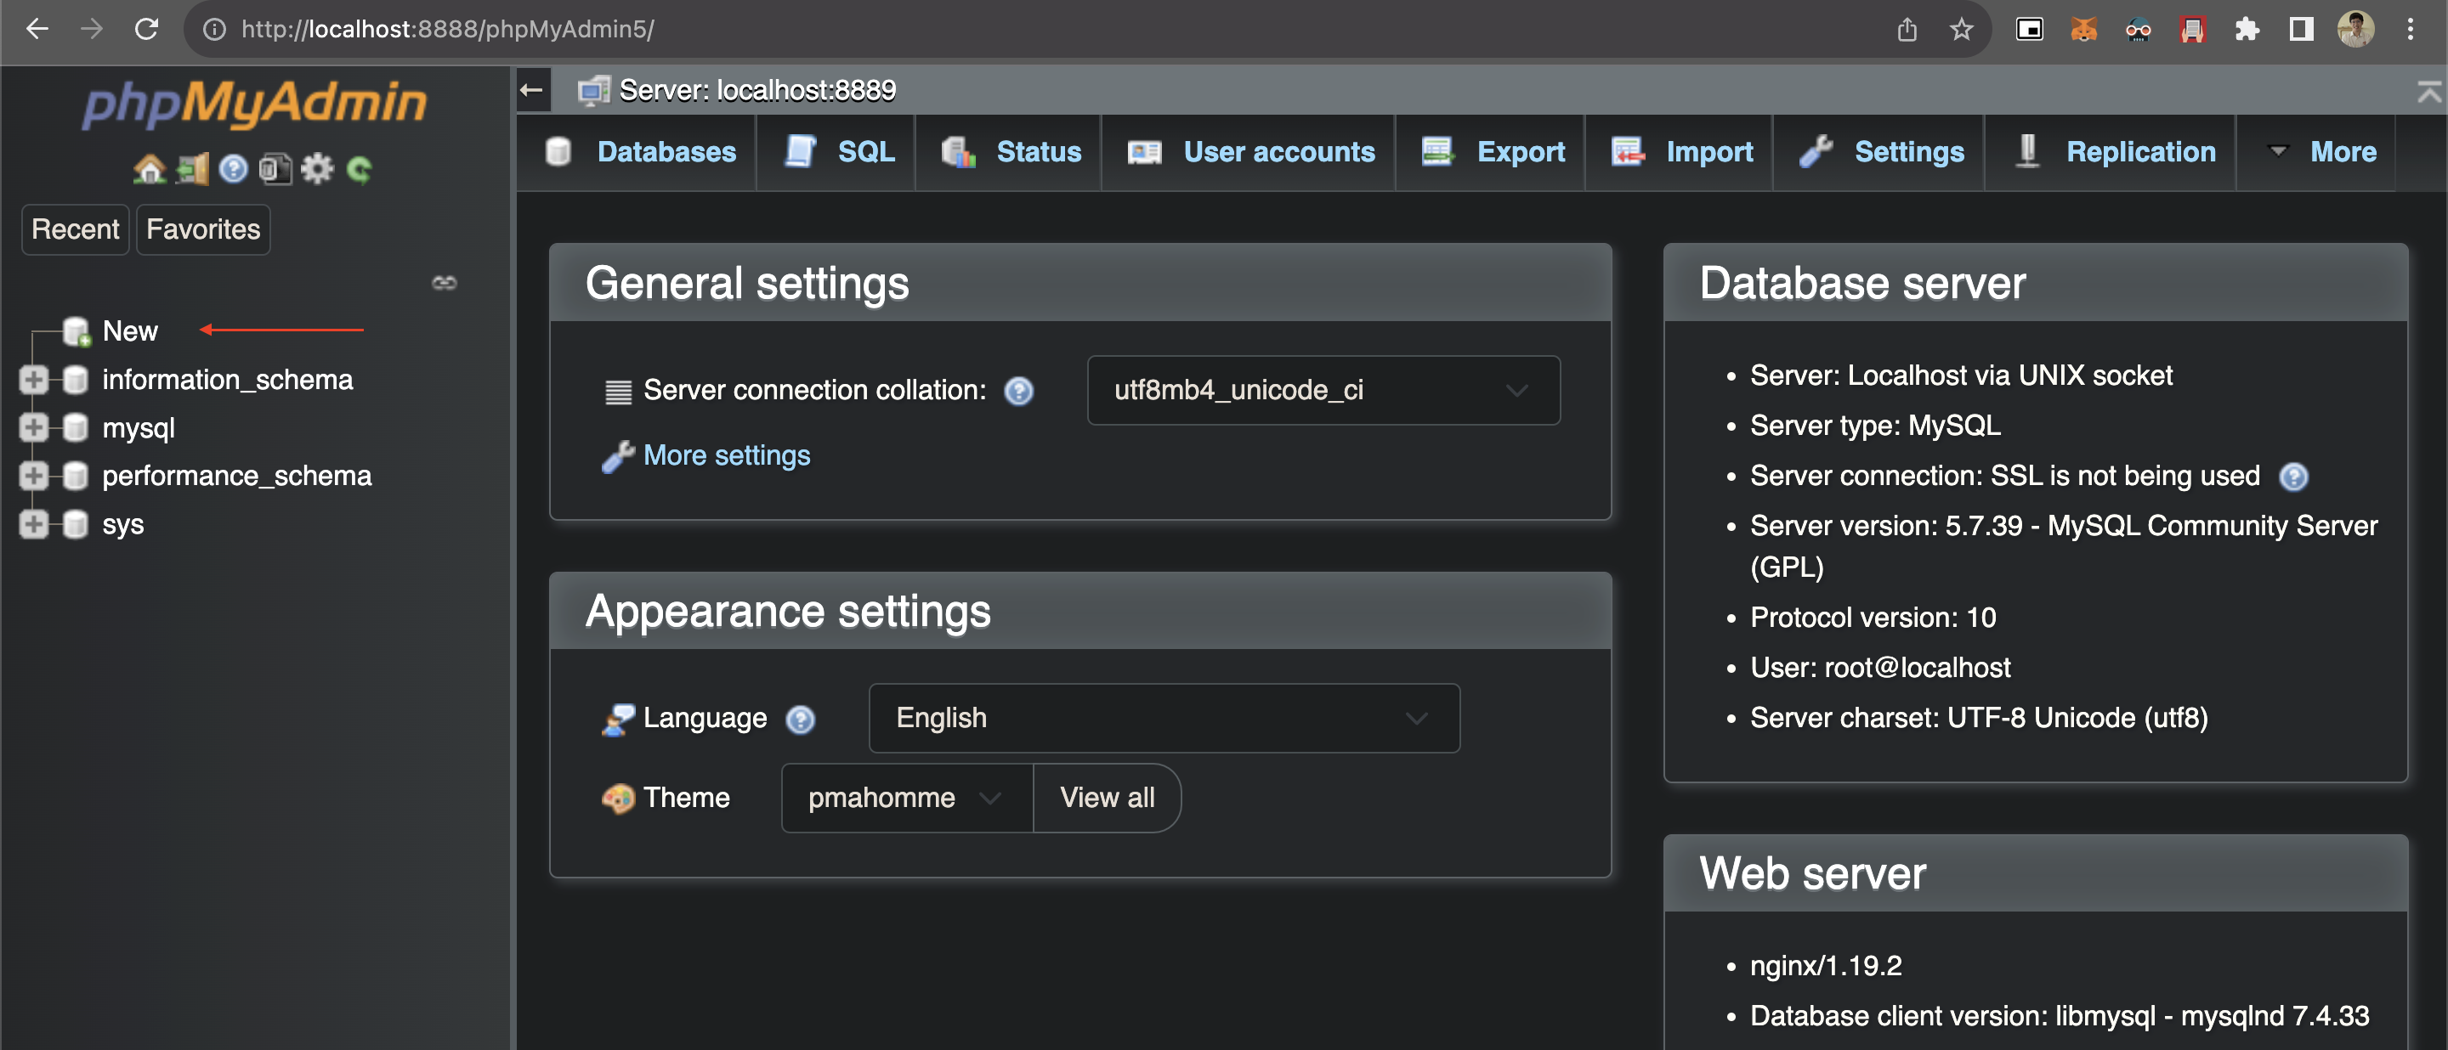The image size is (2448, 1050).
Task: Click the link-with-main-panel chain icon
Action: tap(444, 283)
